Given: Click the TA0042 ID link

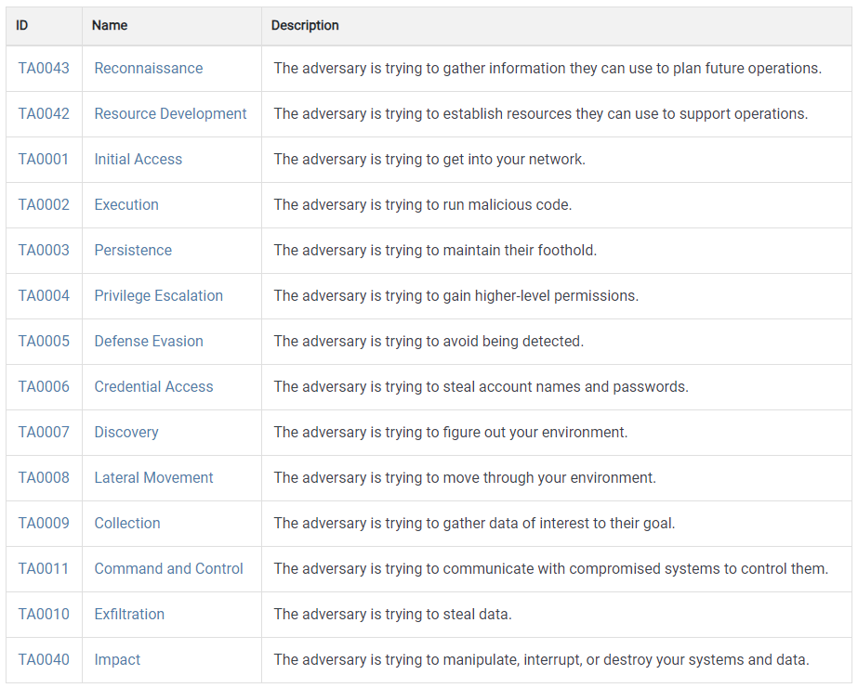Looking at the screenshot, I should pos(44,113).
